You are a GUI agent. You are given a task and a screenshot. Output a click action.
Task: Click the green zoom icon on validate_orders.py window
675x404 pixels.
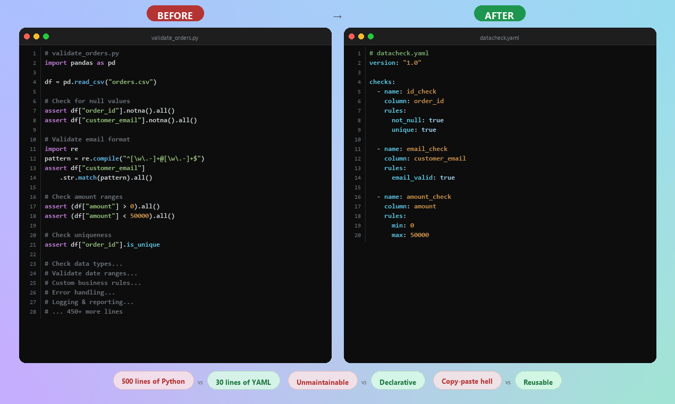tap(46, 36)
